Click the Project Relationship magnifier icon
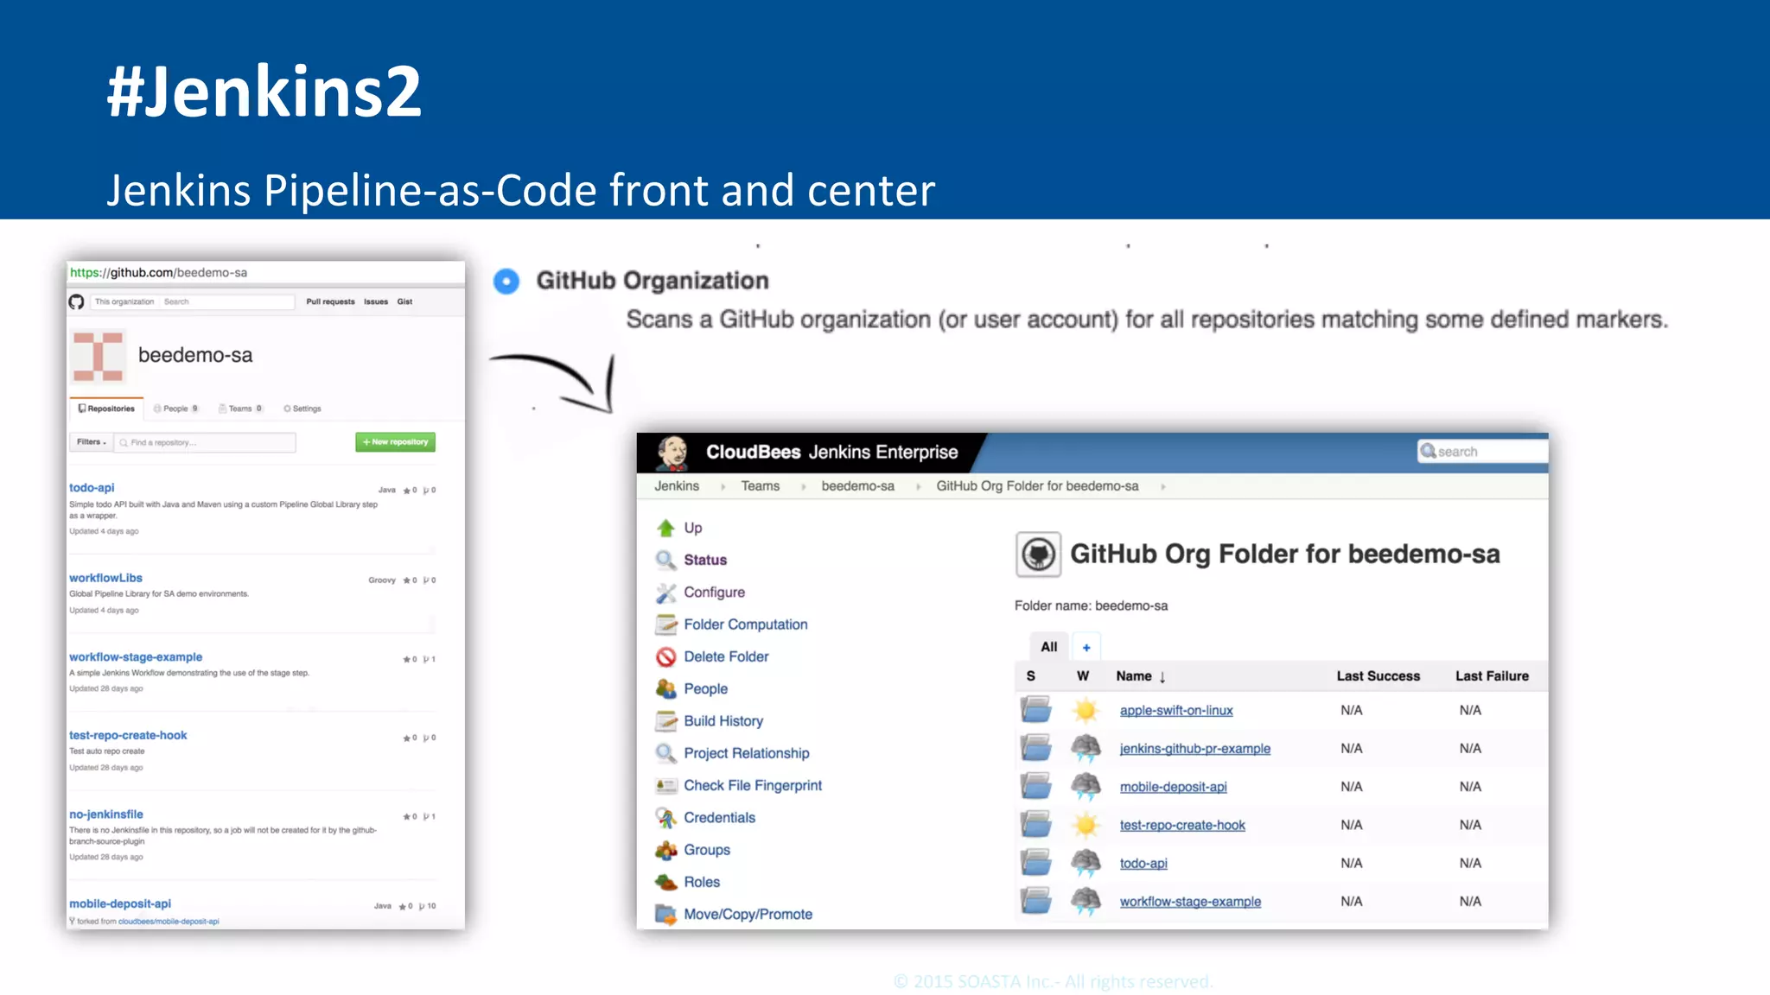Image resolution: width=1770 pixels, height=995 pixels. tap(665, 753)
